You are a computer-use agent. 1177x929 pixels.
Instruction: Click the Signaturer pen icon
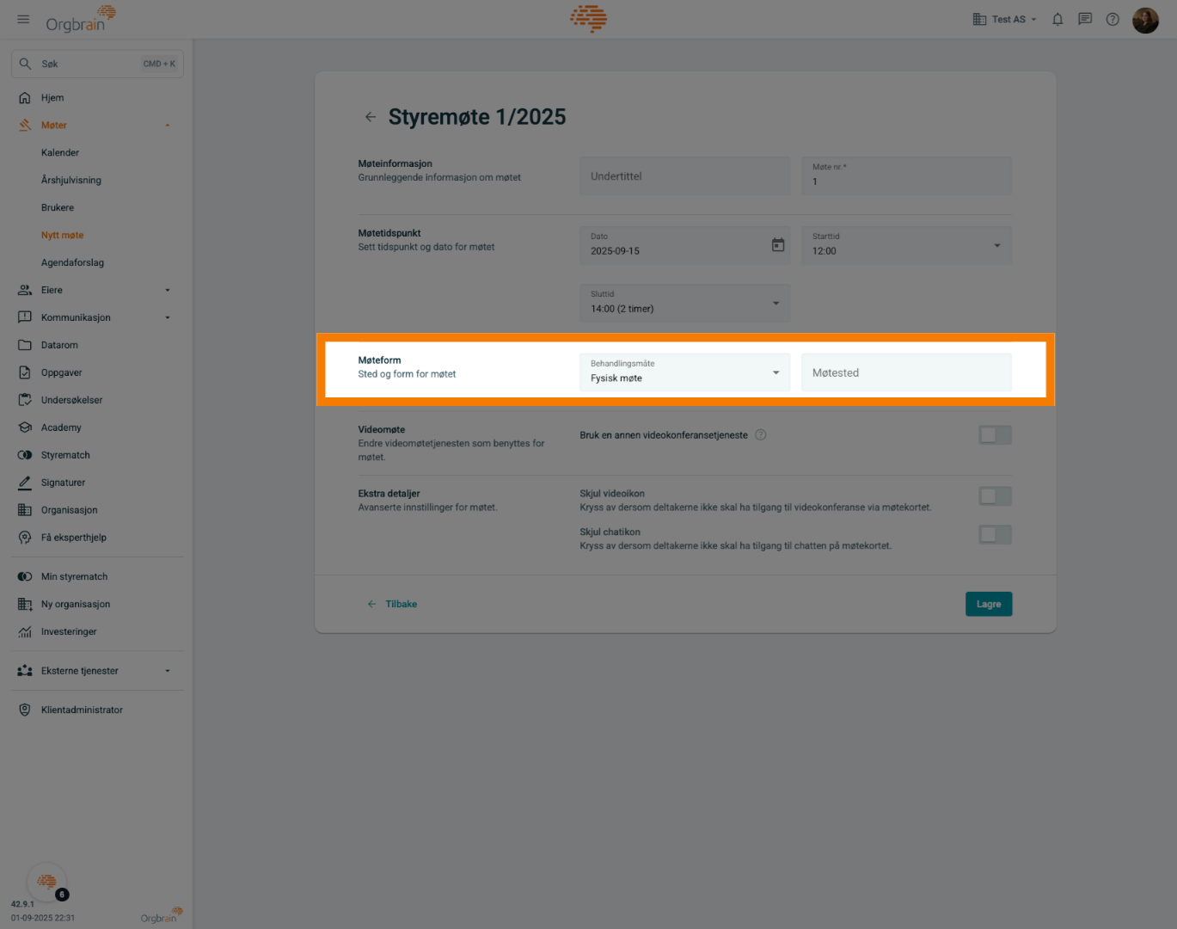click(25, 483)
